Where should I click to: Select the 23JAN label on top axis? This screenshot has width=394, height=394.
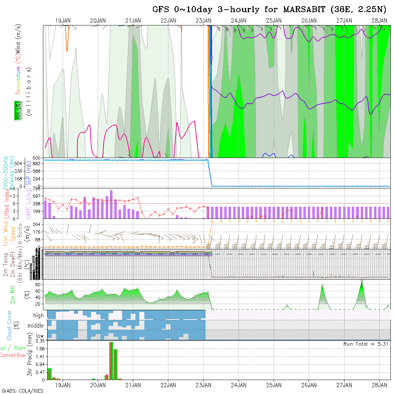click(x=203, y=21)
